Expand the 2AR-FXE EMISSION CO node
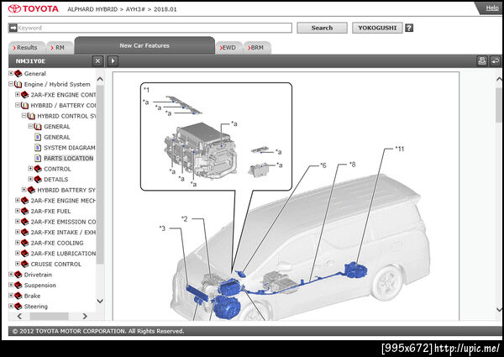Screen dimensions: 504x357 [18, 222]
